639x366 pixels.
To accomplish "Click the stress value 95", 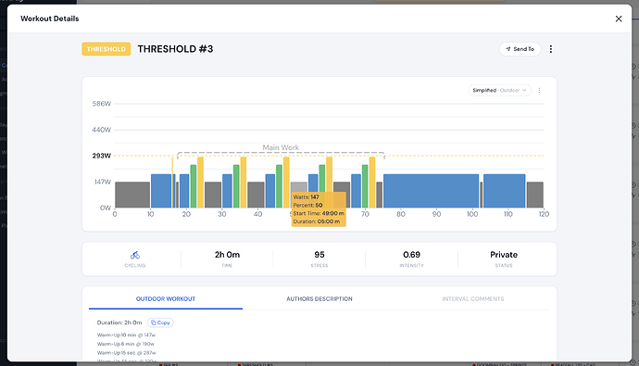I will click(319, 255).
